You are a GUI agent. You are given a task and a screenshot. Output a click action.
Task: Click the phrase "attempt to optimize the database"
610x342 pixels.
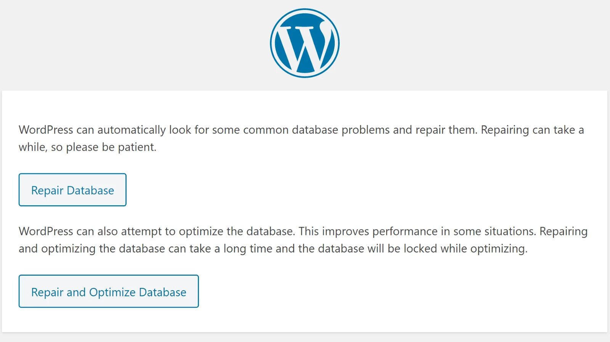pos(207,232)
